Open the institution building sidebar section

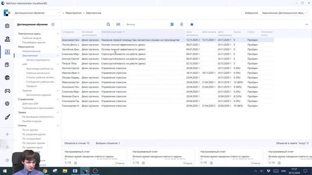pyautogui.click(x=7, y=39)
